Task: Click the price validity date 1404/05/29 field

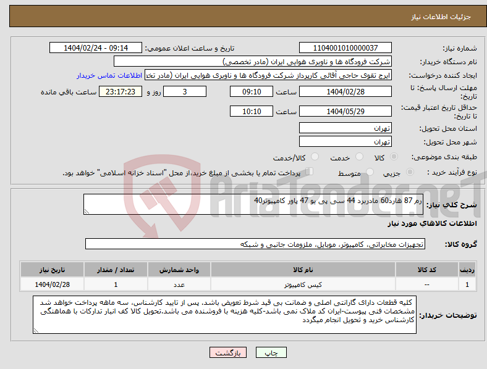Action: [345, 111]
